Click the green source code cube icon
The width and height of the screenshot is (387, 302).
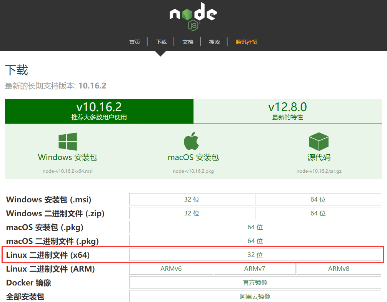(x=319, y=141)
